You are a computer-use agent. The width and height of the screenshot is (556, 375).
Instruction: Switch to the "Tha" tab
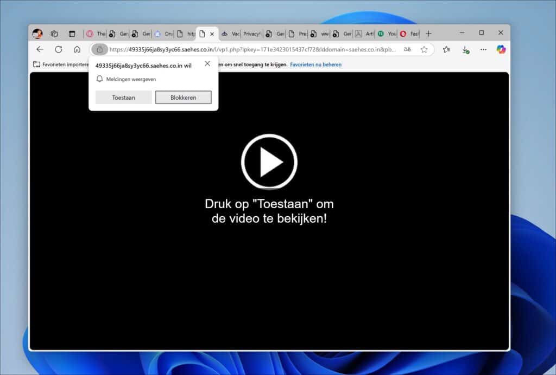(96, 34)
